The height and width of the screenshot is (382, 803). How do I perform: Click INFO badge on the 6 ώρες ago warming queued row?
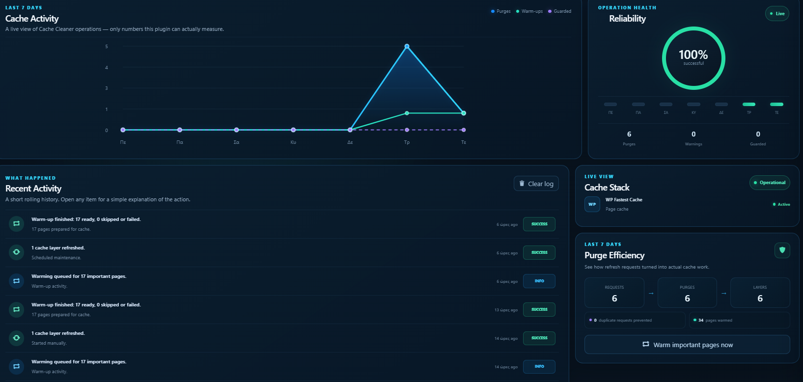coord(539,281)
